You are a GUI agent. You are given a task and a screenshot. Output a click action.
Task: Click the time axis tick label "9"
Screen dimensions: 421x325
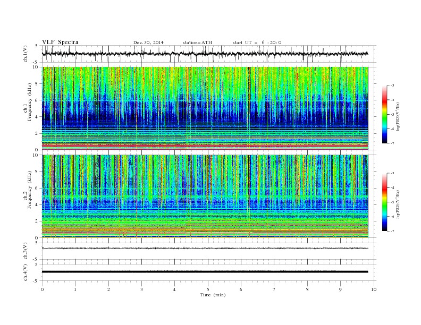pyautogui.click(x=340, y=289)
